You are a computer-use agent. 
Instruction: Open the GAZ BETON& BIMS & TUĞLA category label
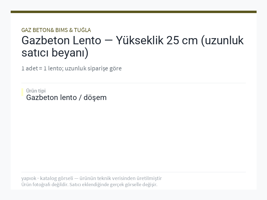[56, 30]
